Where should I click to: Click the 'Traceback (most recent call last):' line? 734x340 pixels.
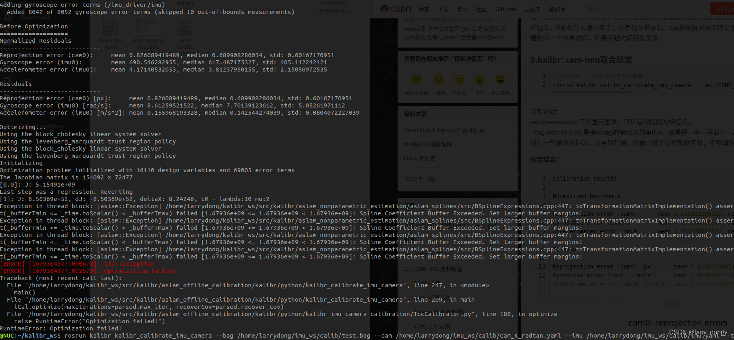pos(61,278)
